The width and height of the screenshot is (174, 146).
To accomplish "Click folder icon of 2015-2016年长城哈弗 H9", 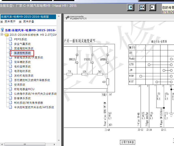I will (7, 35).
